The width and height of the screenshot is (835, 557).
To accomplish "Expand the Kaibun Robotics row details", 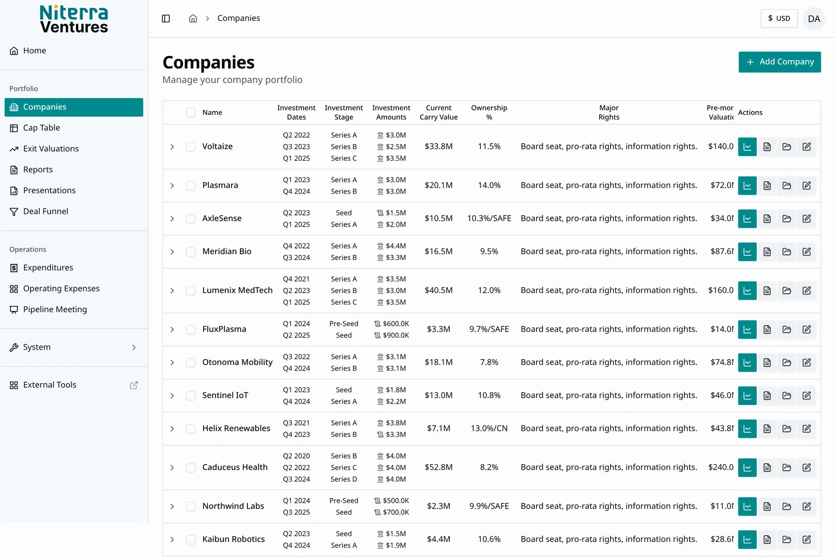I will point(172,539).
